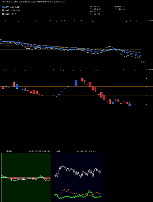153x202 pixels.
Task: Open the dark blue ADX indicator chart
Action: point(78,178)
